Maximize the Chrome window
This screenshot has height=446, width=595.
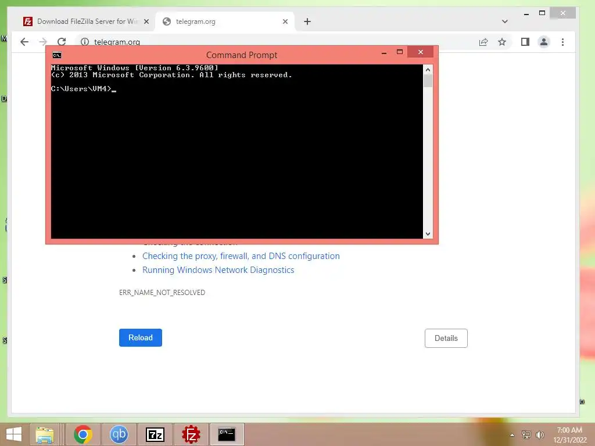click(542, 13)
